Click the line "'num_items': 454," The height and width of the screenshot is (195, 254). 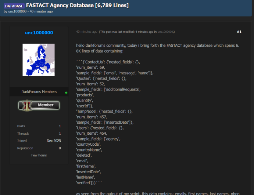pyautogui.click(x=92, y=134)
